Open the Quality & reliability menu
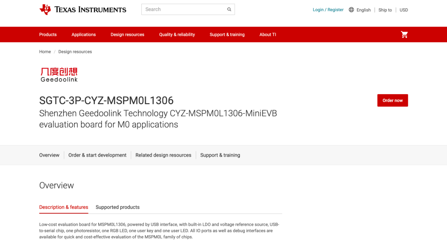Viewport: 447px width, 246px height. [177, 34]
